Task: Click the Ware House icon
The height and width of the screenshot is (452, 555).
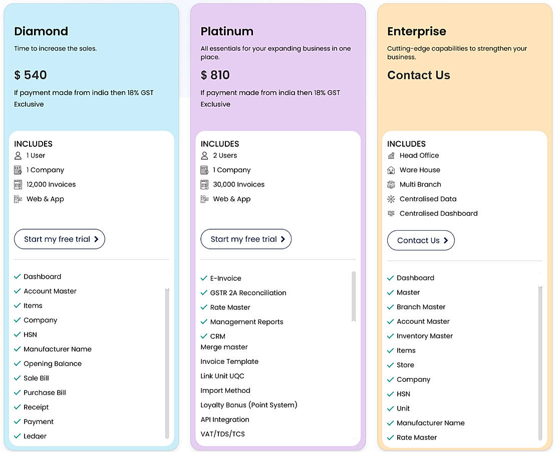Action: tap(391, 170)
